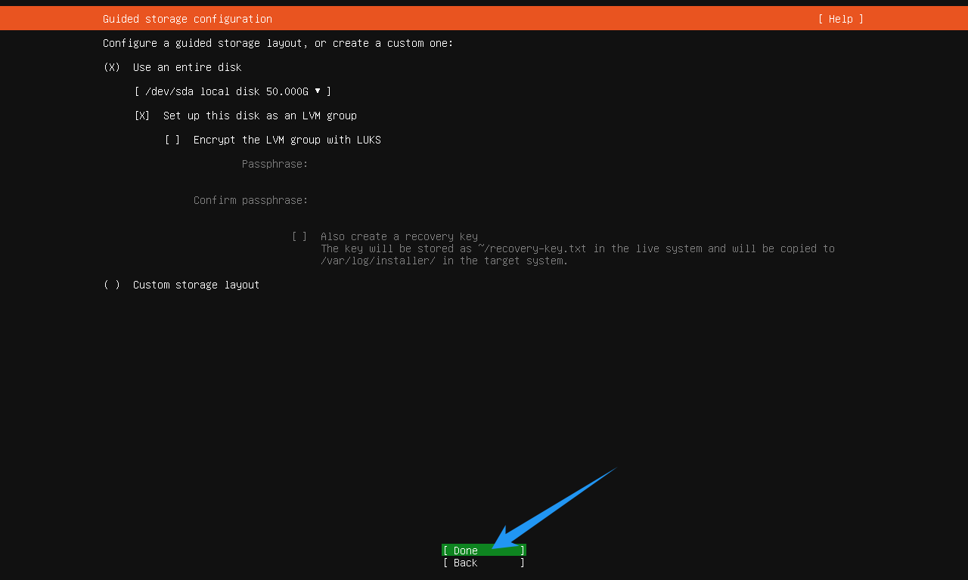Confirm with the green Done button
This screenshot has height=580, width=968.
(484, 551)
